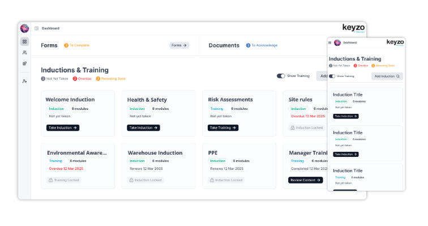428x226 pixels.
Task: Take Induction on the second mobile Induction Title card
Action: pyautogui.click(x=346, y=154)
